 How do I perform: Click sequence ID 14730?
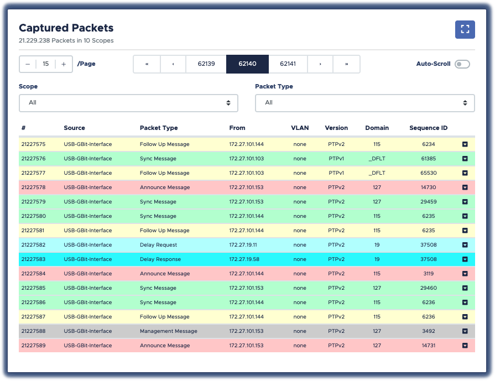click(x=429, y=187)
